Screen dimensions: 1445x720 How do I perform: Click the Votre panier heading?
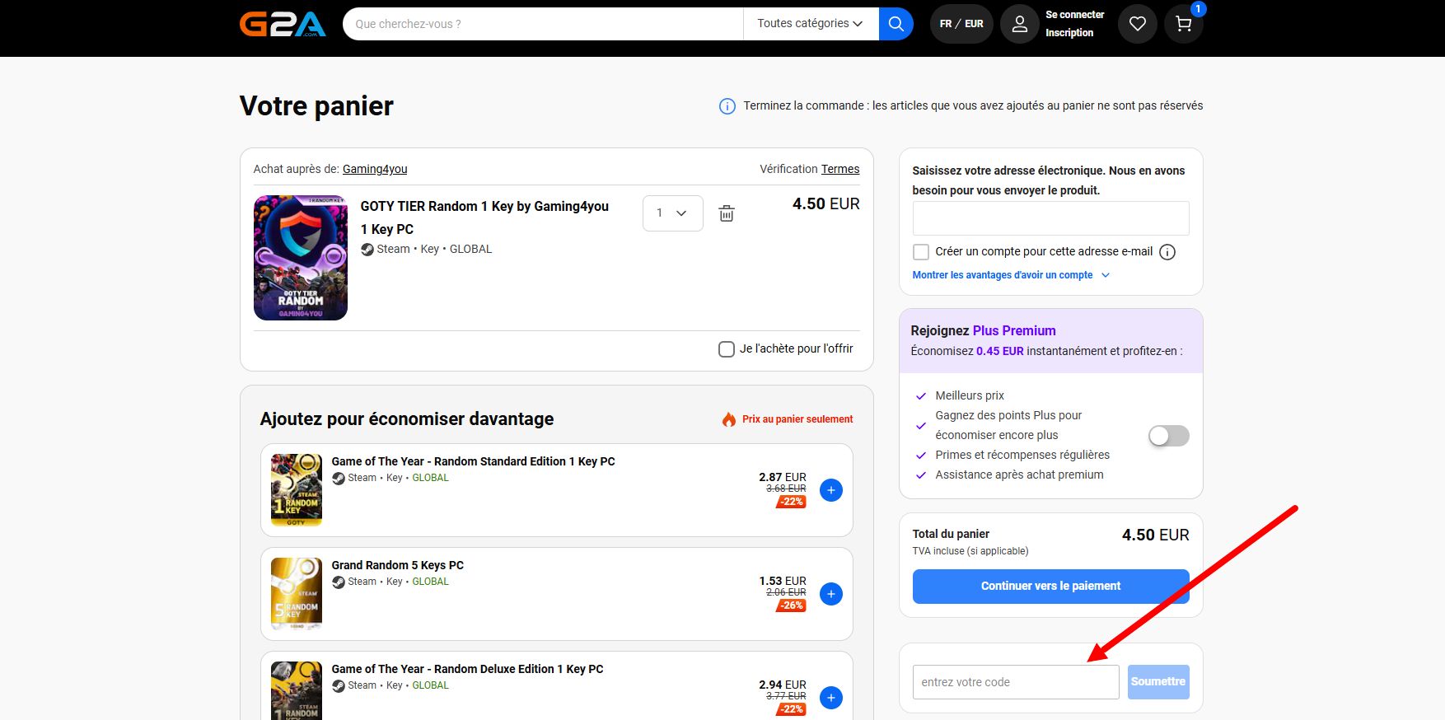coord(317,106)
